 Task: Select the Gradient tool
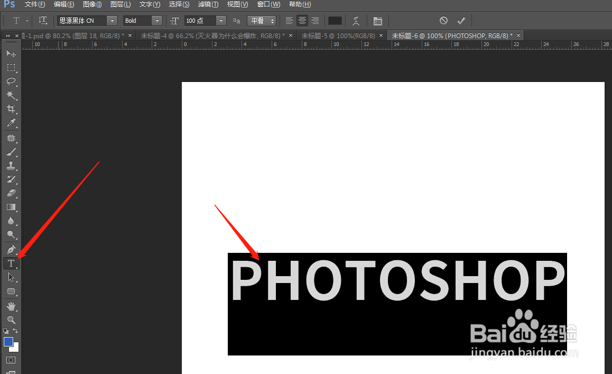pos(11,207)
